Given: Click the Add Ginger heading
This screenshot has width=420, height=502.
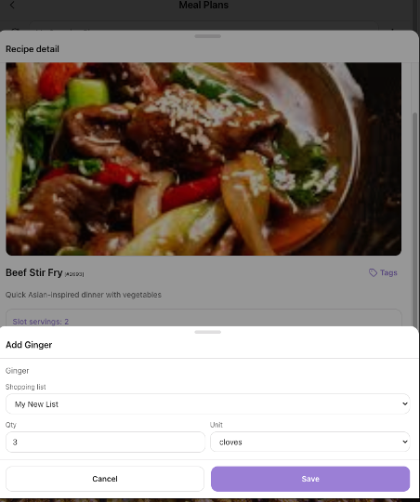Looking at the screenshot, I should [x=29, y=345].
